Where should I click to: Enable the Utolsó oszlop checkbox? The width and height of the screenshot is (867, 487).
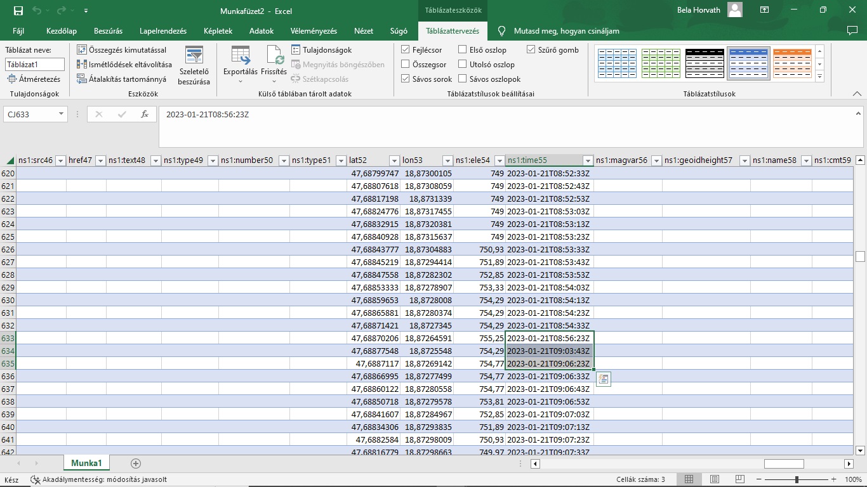click(x=463, y=64)
